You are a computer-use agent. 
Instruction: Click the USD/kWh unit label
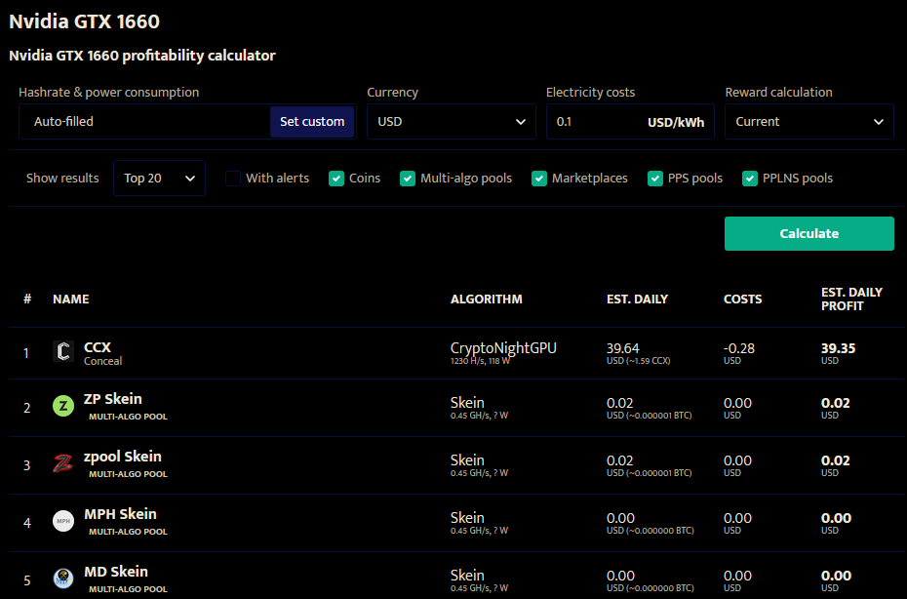click(676, 122)
